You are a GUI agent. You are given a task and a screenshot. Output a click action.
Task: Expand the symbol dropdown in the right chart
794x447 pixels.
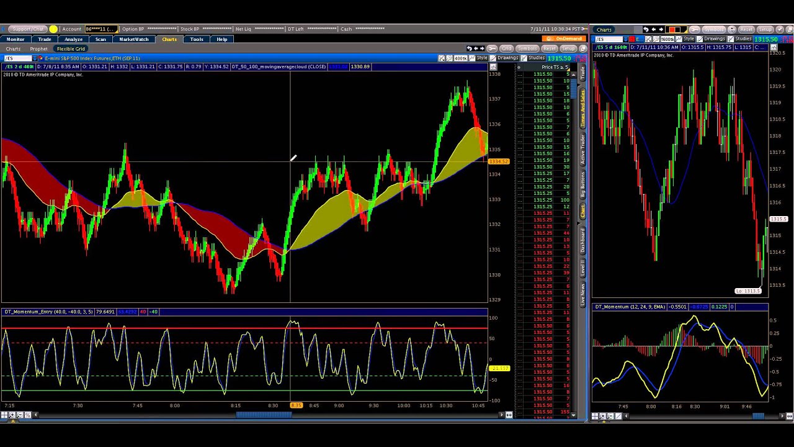[625, 39]
